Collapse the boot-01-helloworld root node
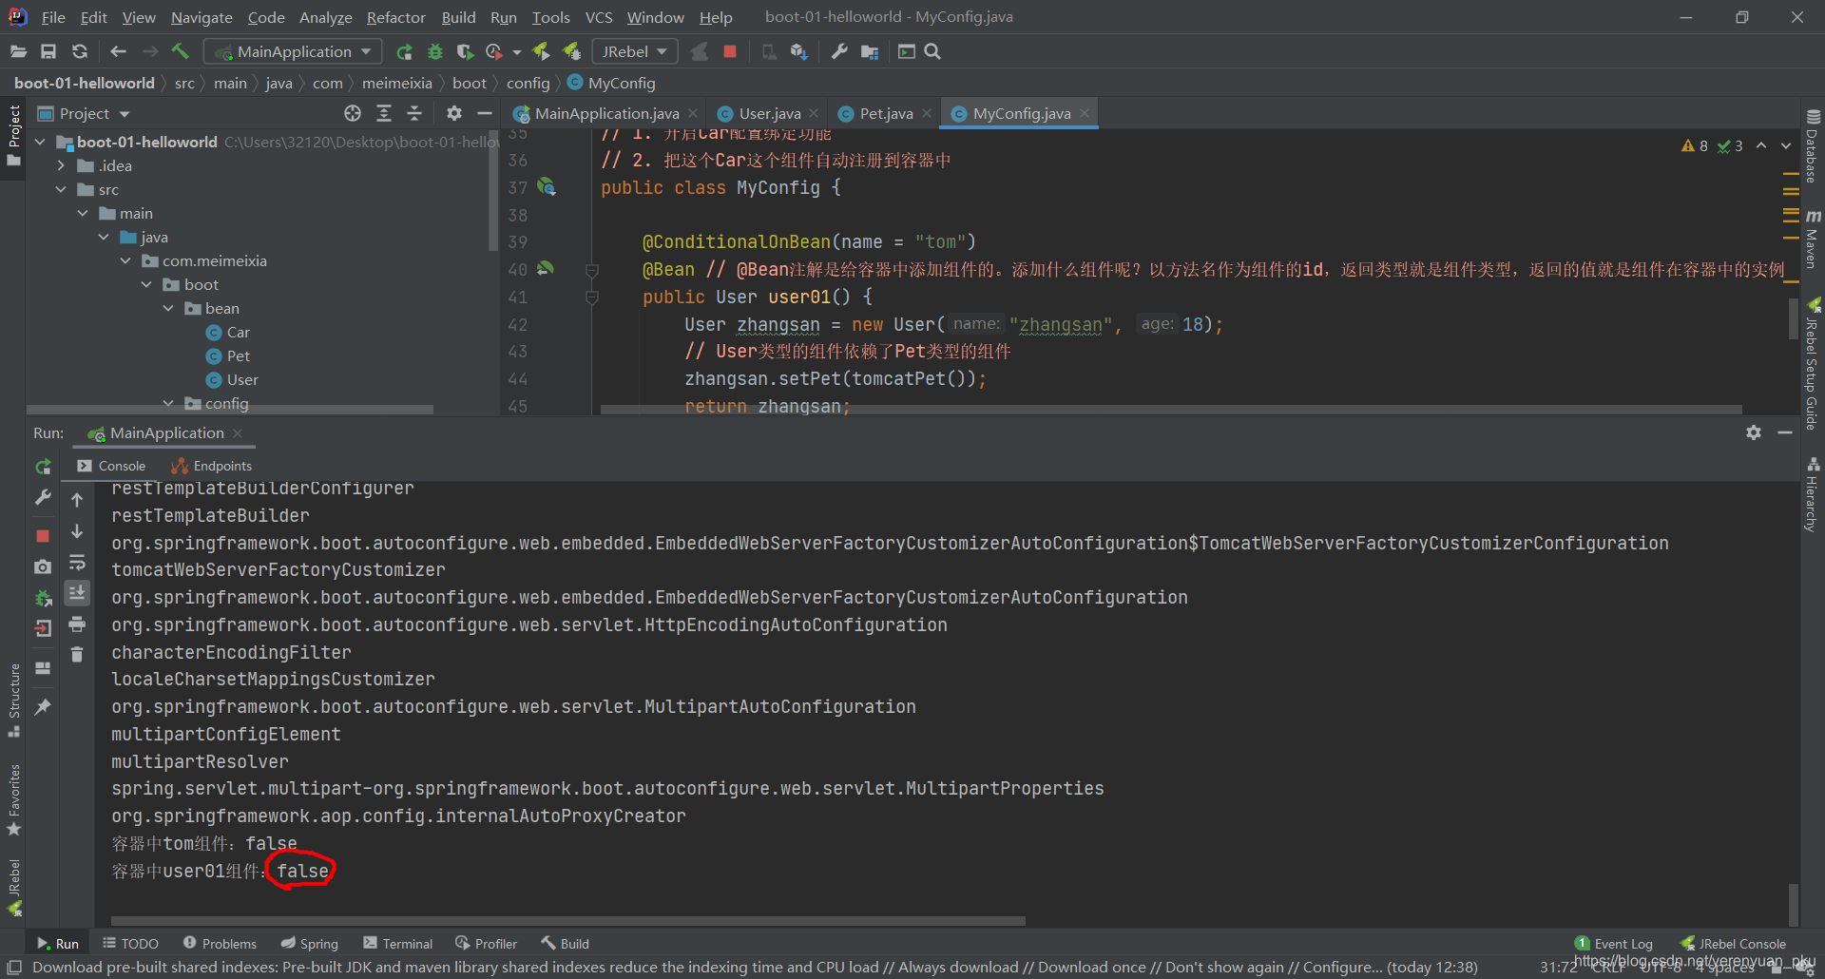This screenshot has width=1825, height=979. click(40, 142)
